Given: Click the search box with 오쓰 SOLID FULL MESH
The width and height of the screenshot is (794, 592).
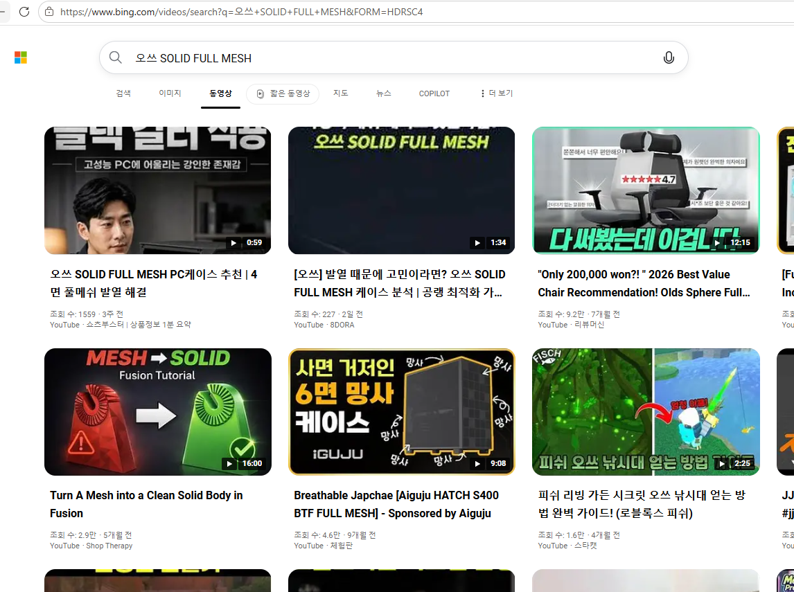Looking at the screenshot, I should pyautogui.click(x=394, y=57).
